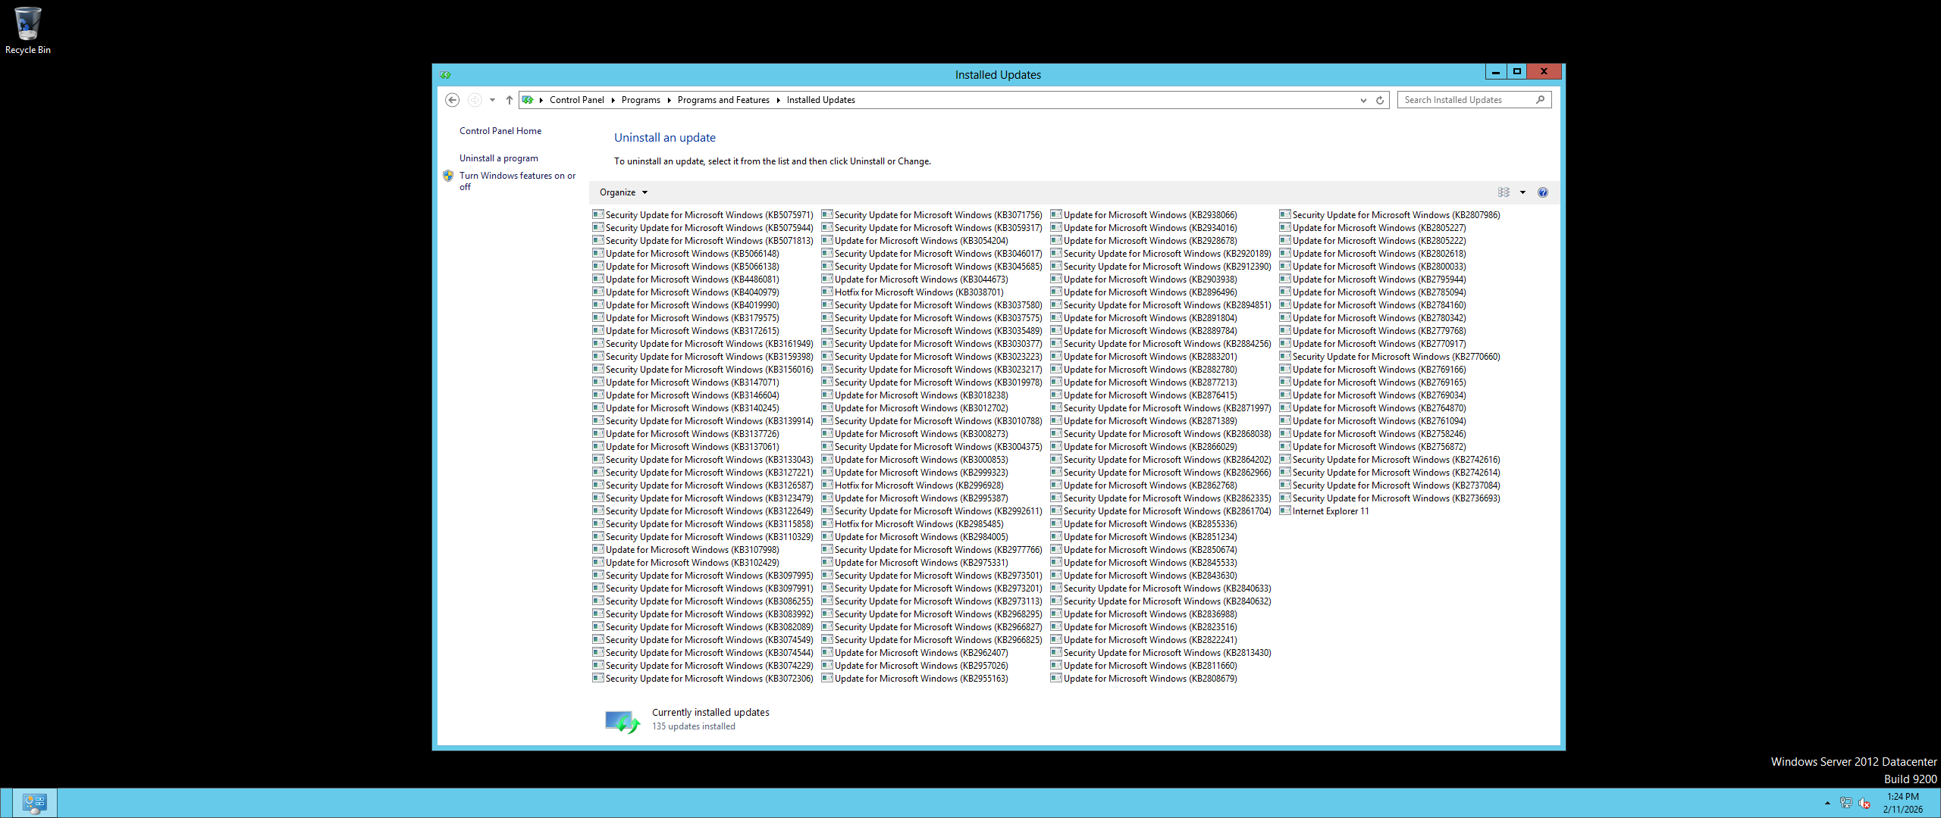The height and width of the screenshot is (818, 1941).
Task: Expand the address bar history dropdown
Action: [1363, 100]
